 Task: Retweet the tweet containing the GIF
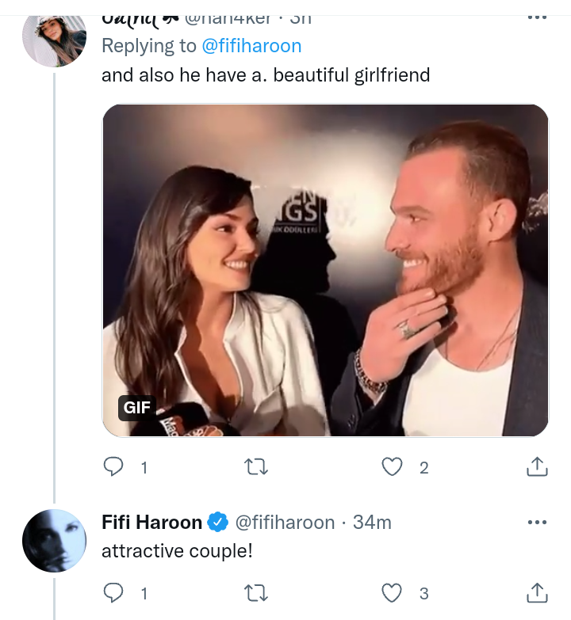click(x=258, y=467)
